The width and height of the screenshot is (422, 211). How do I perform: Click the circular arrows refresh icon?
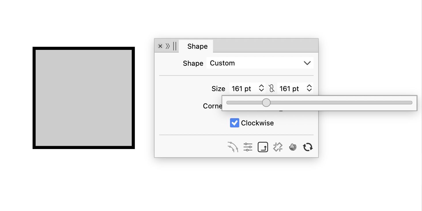click(308, 147)
